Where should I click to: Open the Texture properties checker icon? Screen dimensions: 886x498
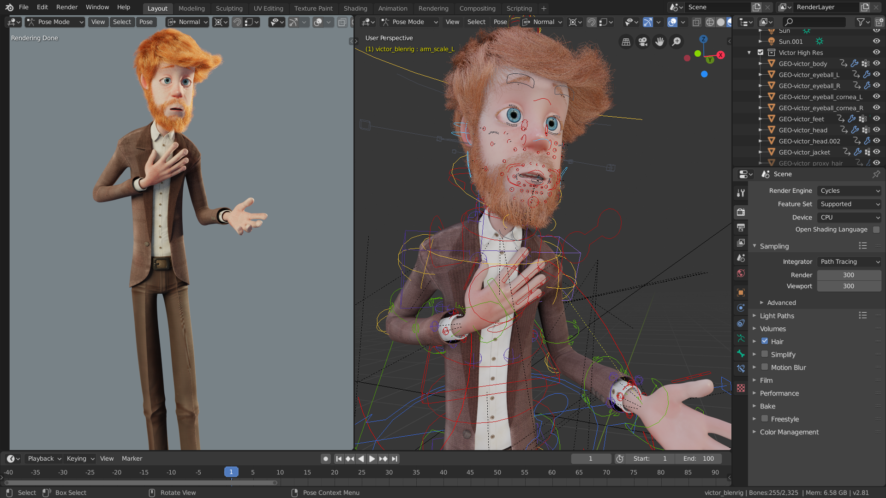(x=741, y=388)
